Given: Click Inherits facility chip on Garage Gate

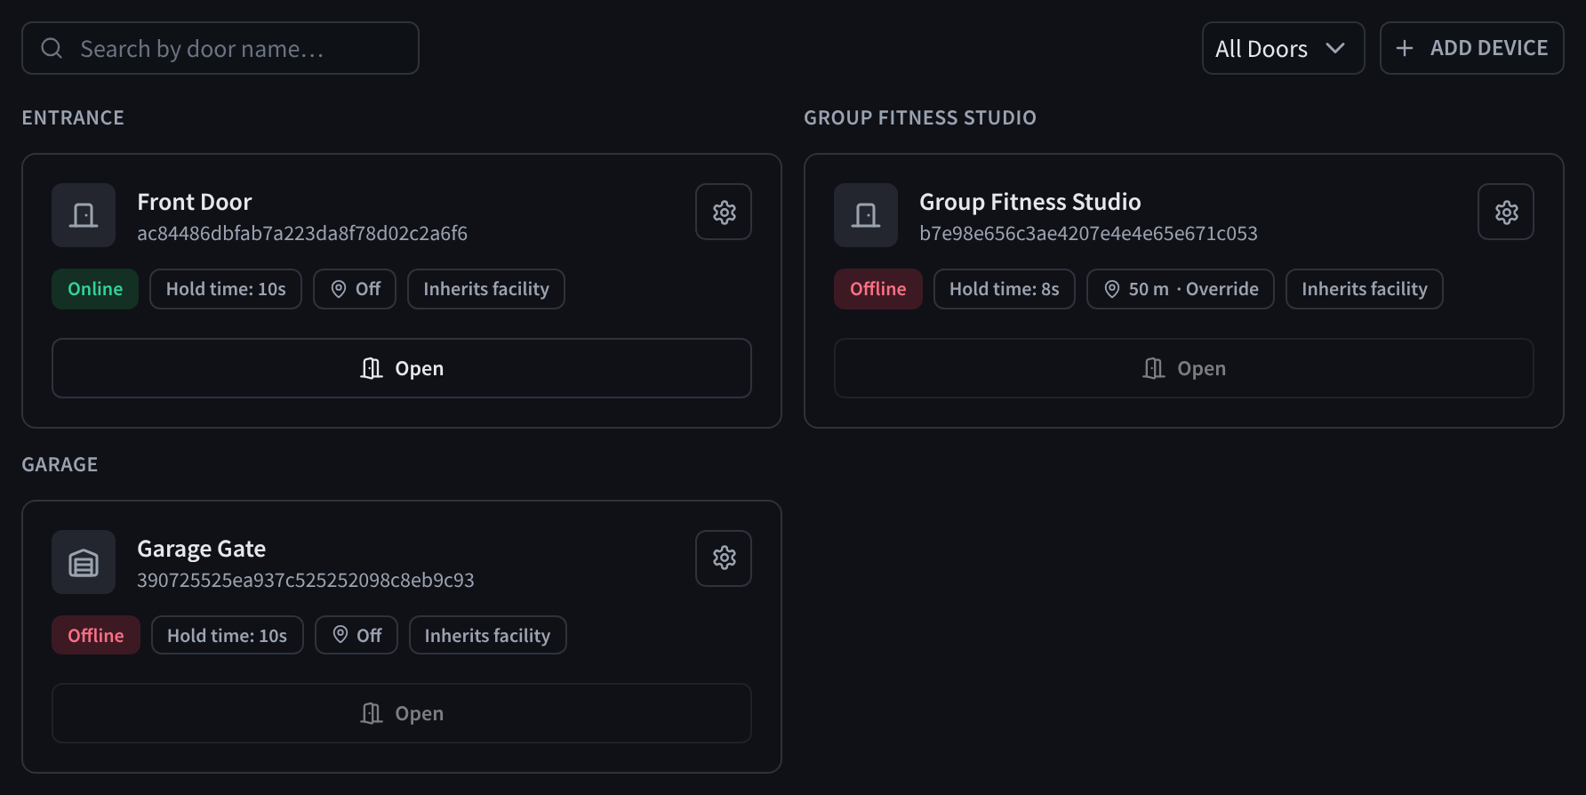Looking at the screenshot, I should click(x=488, y=635).
